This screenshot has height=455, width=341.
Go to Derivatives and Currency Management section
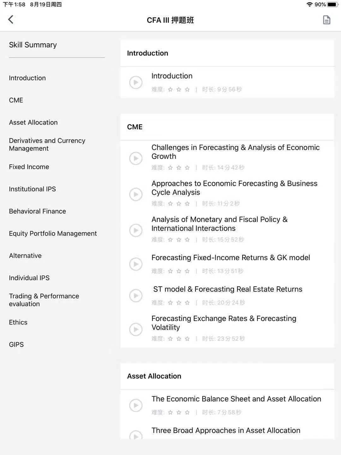pyautogui.click(x=47, y=144)
